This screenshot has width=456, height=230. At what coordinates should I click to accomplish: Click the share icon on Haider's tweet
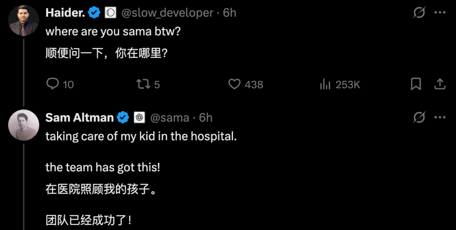pos(440,84)
